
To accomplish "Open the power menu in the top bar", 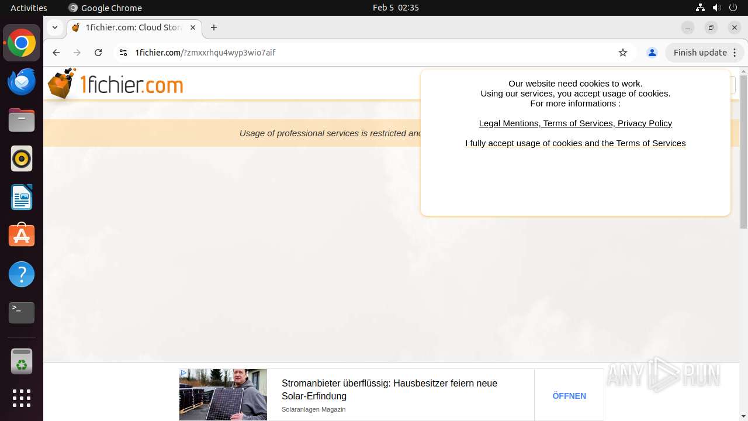I will (x=733, y=8).
